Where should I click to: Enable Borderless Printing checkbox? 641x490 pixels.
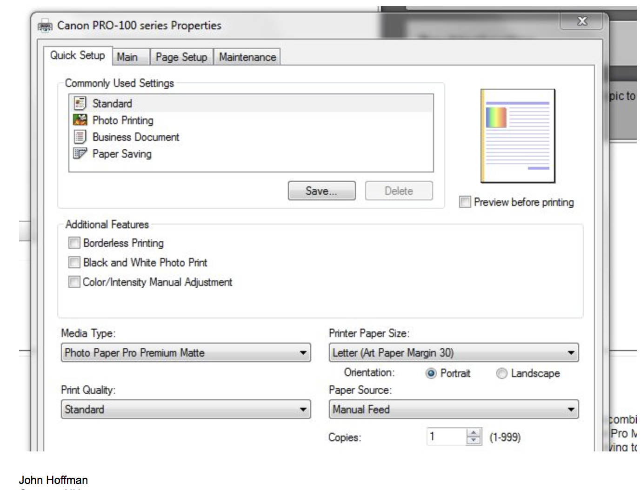click(74, 243)
